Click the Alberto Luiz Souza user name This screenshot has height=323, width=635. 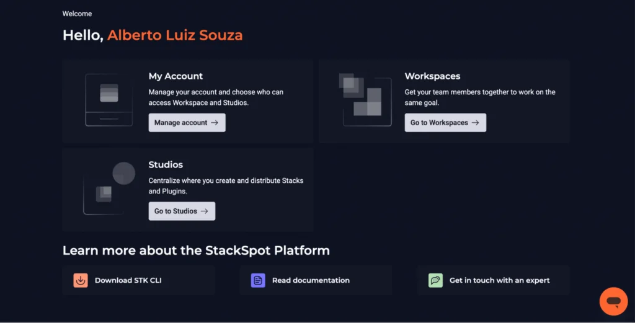pos(175,35)
